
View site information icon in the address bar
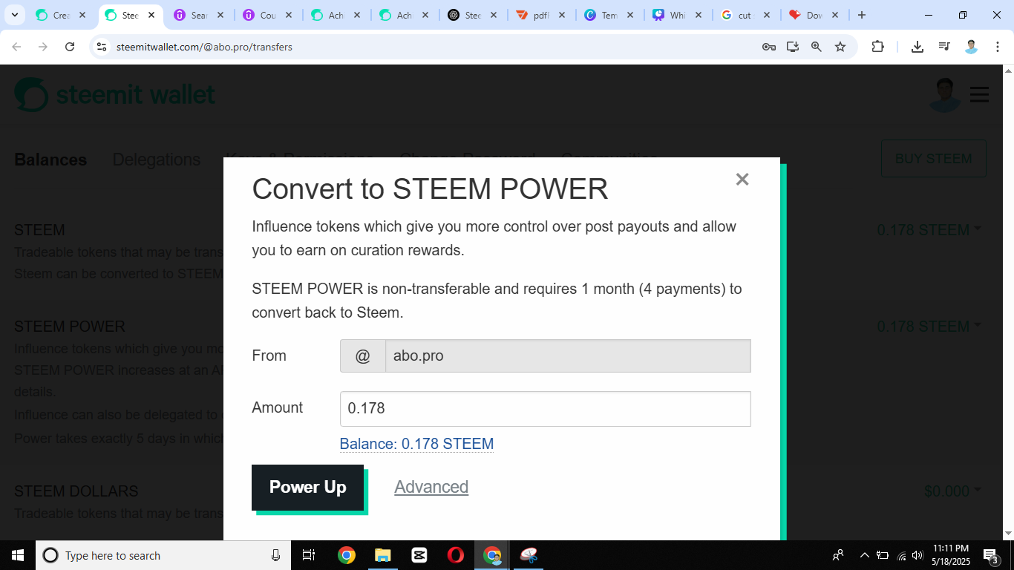click(x=102, y=47)
